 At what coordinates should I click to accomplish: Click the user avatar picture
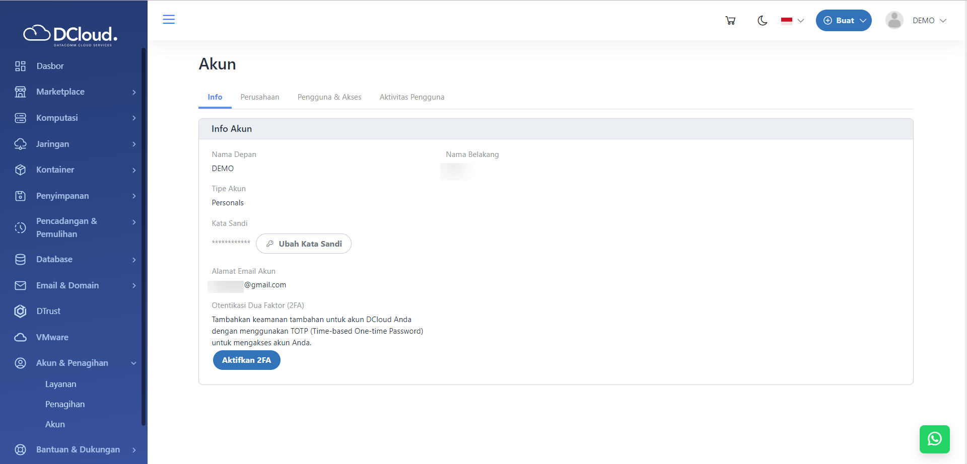click(894, 21)
